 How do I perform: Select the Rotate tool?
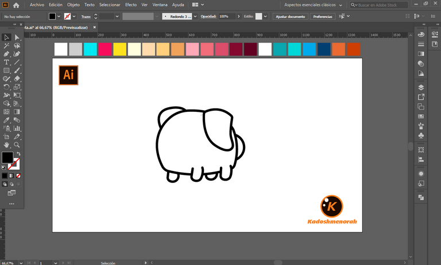pyautogui.click(x=6, y=87)
